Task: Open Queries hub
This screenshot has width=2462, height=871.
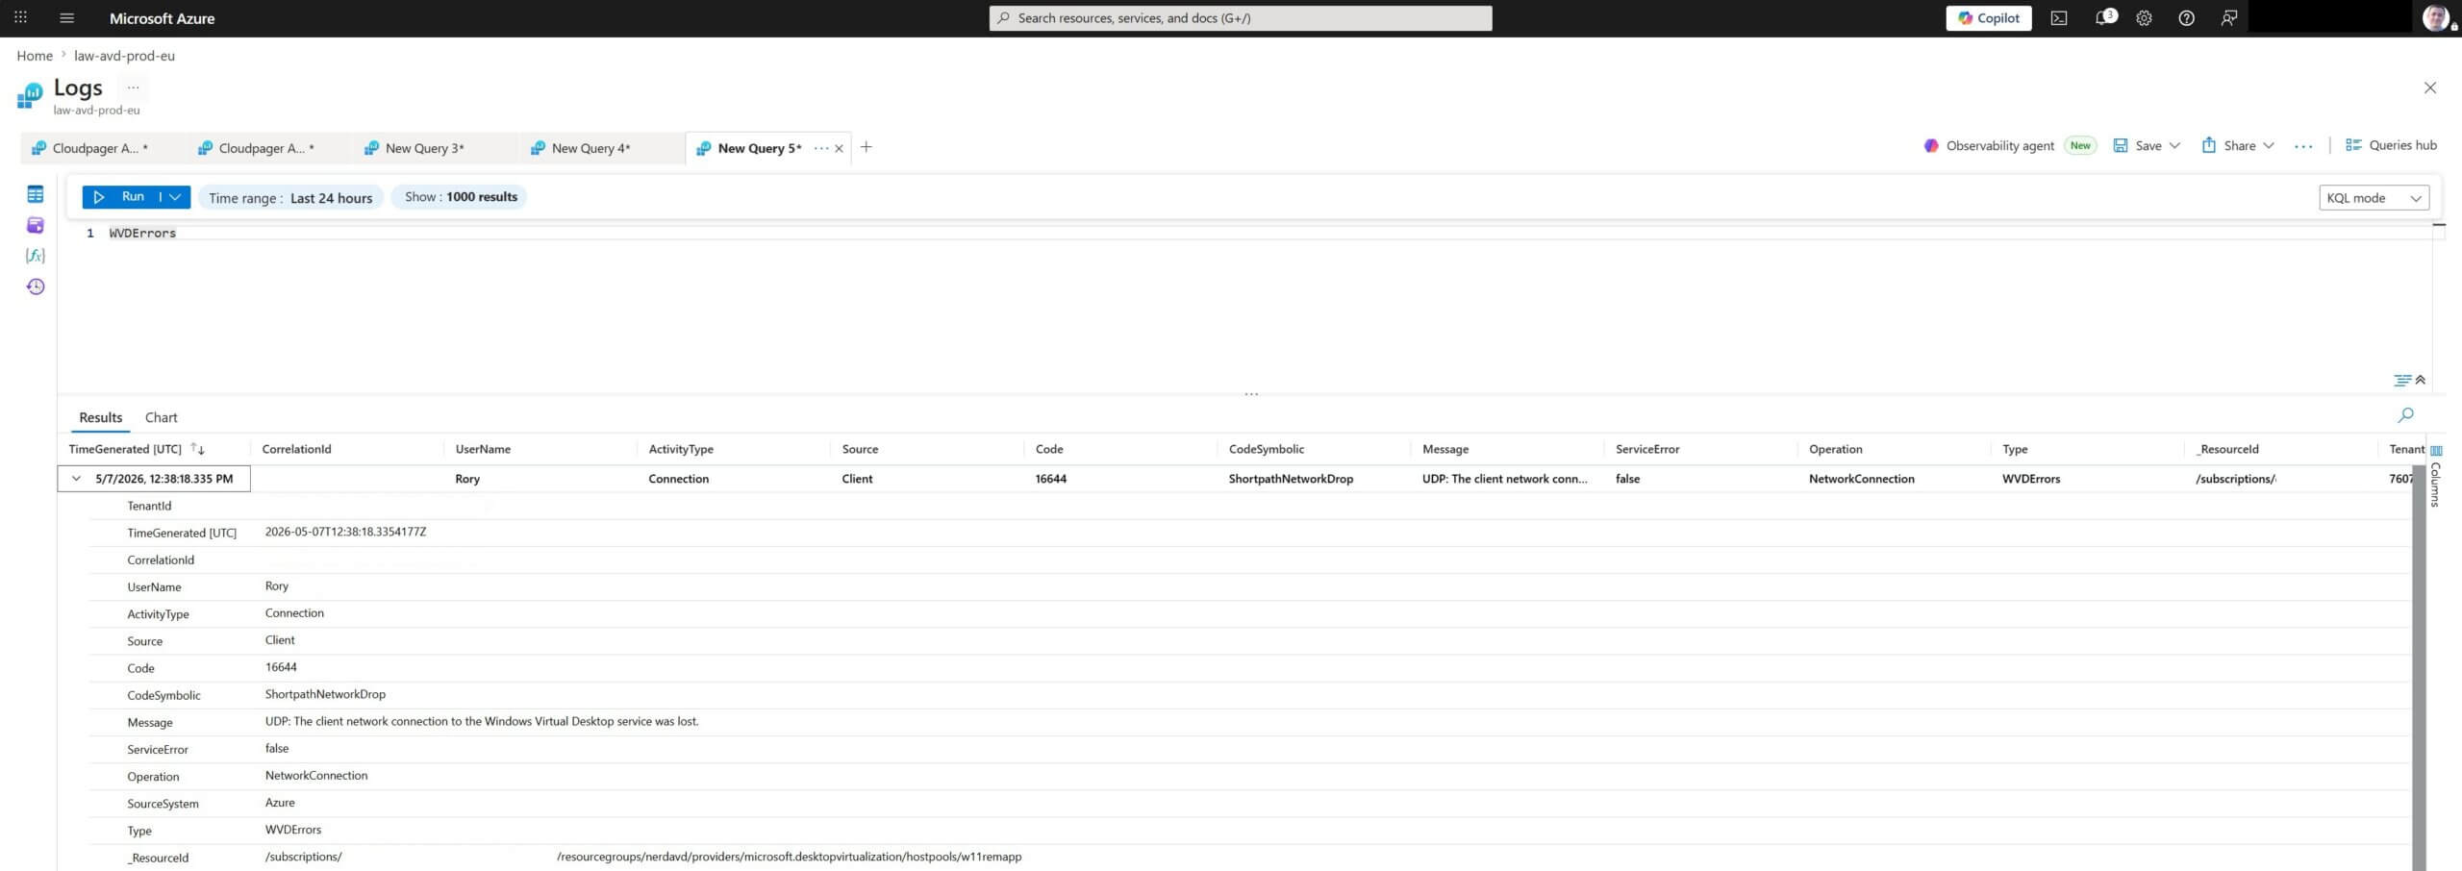Action: (2391, 145)
